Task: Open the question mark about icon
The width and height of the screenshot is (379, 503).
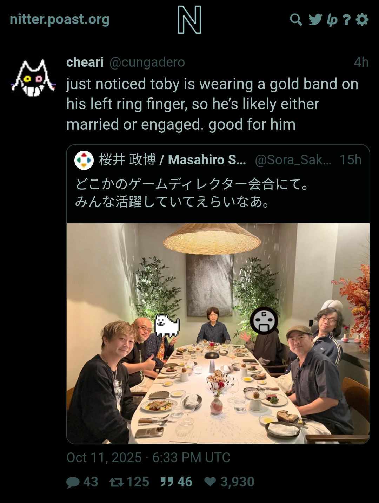Action: tap(347, 20)
